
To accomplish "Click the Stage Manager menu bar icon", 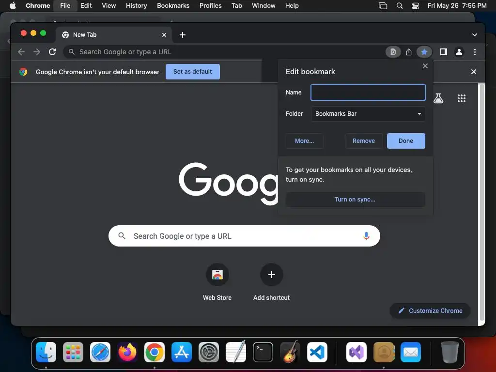I will 383,6.
